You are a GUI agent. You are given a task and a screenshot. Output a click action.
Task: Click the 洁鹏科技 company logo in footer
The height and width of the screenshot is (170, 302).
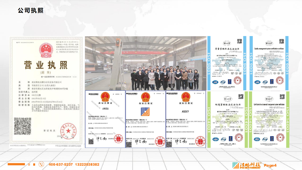tap(247, 165)
